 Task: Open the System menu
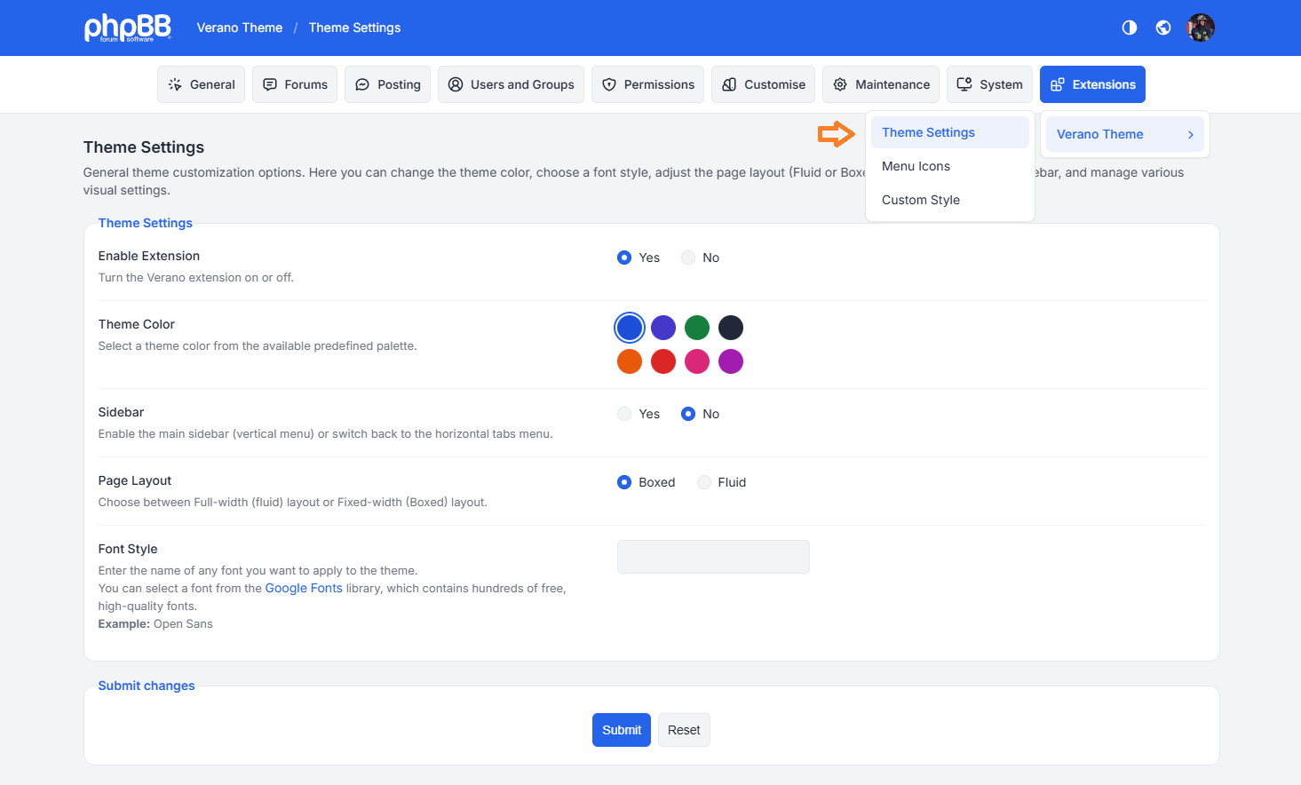pyautogui.click(x=989, y=85)
